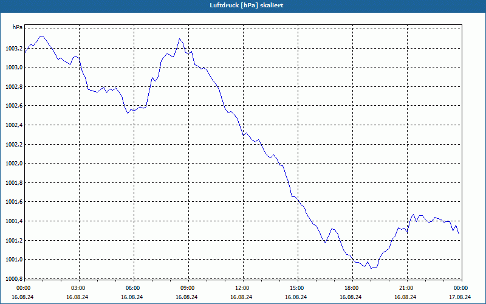This screenshot has height=304, width=486.
Task: Click the 12:00 time label
Action: (242, 288)
